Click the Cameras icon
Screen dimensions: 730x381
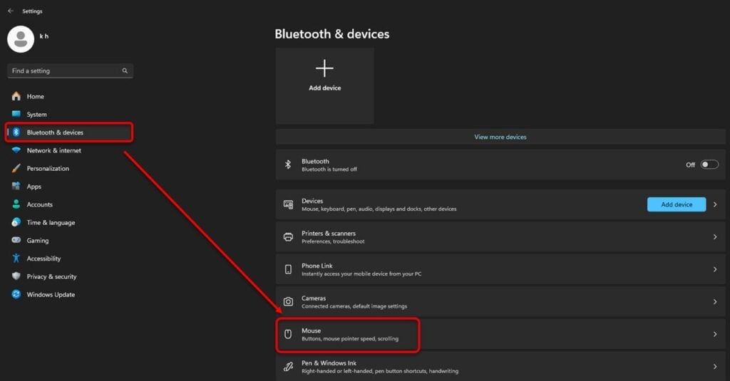288,301
